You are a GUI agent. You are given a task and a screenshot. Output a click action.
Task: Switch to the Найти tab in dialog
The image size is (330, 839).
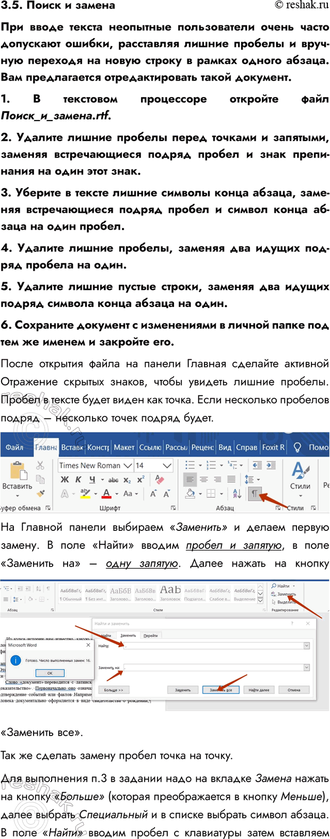coord(106,635)
